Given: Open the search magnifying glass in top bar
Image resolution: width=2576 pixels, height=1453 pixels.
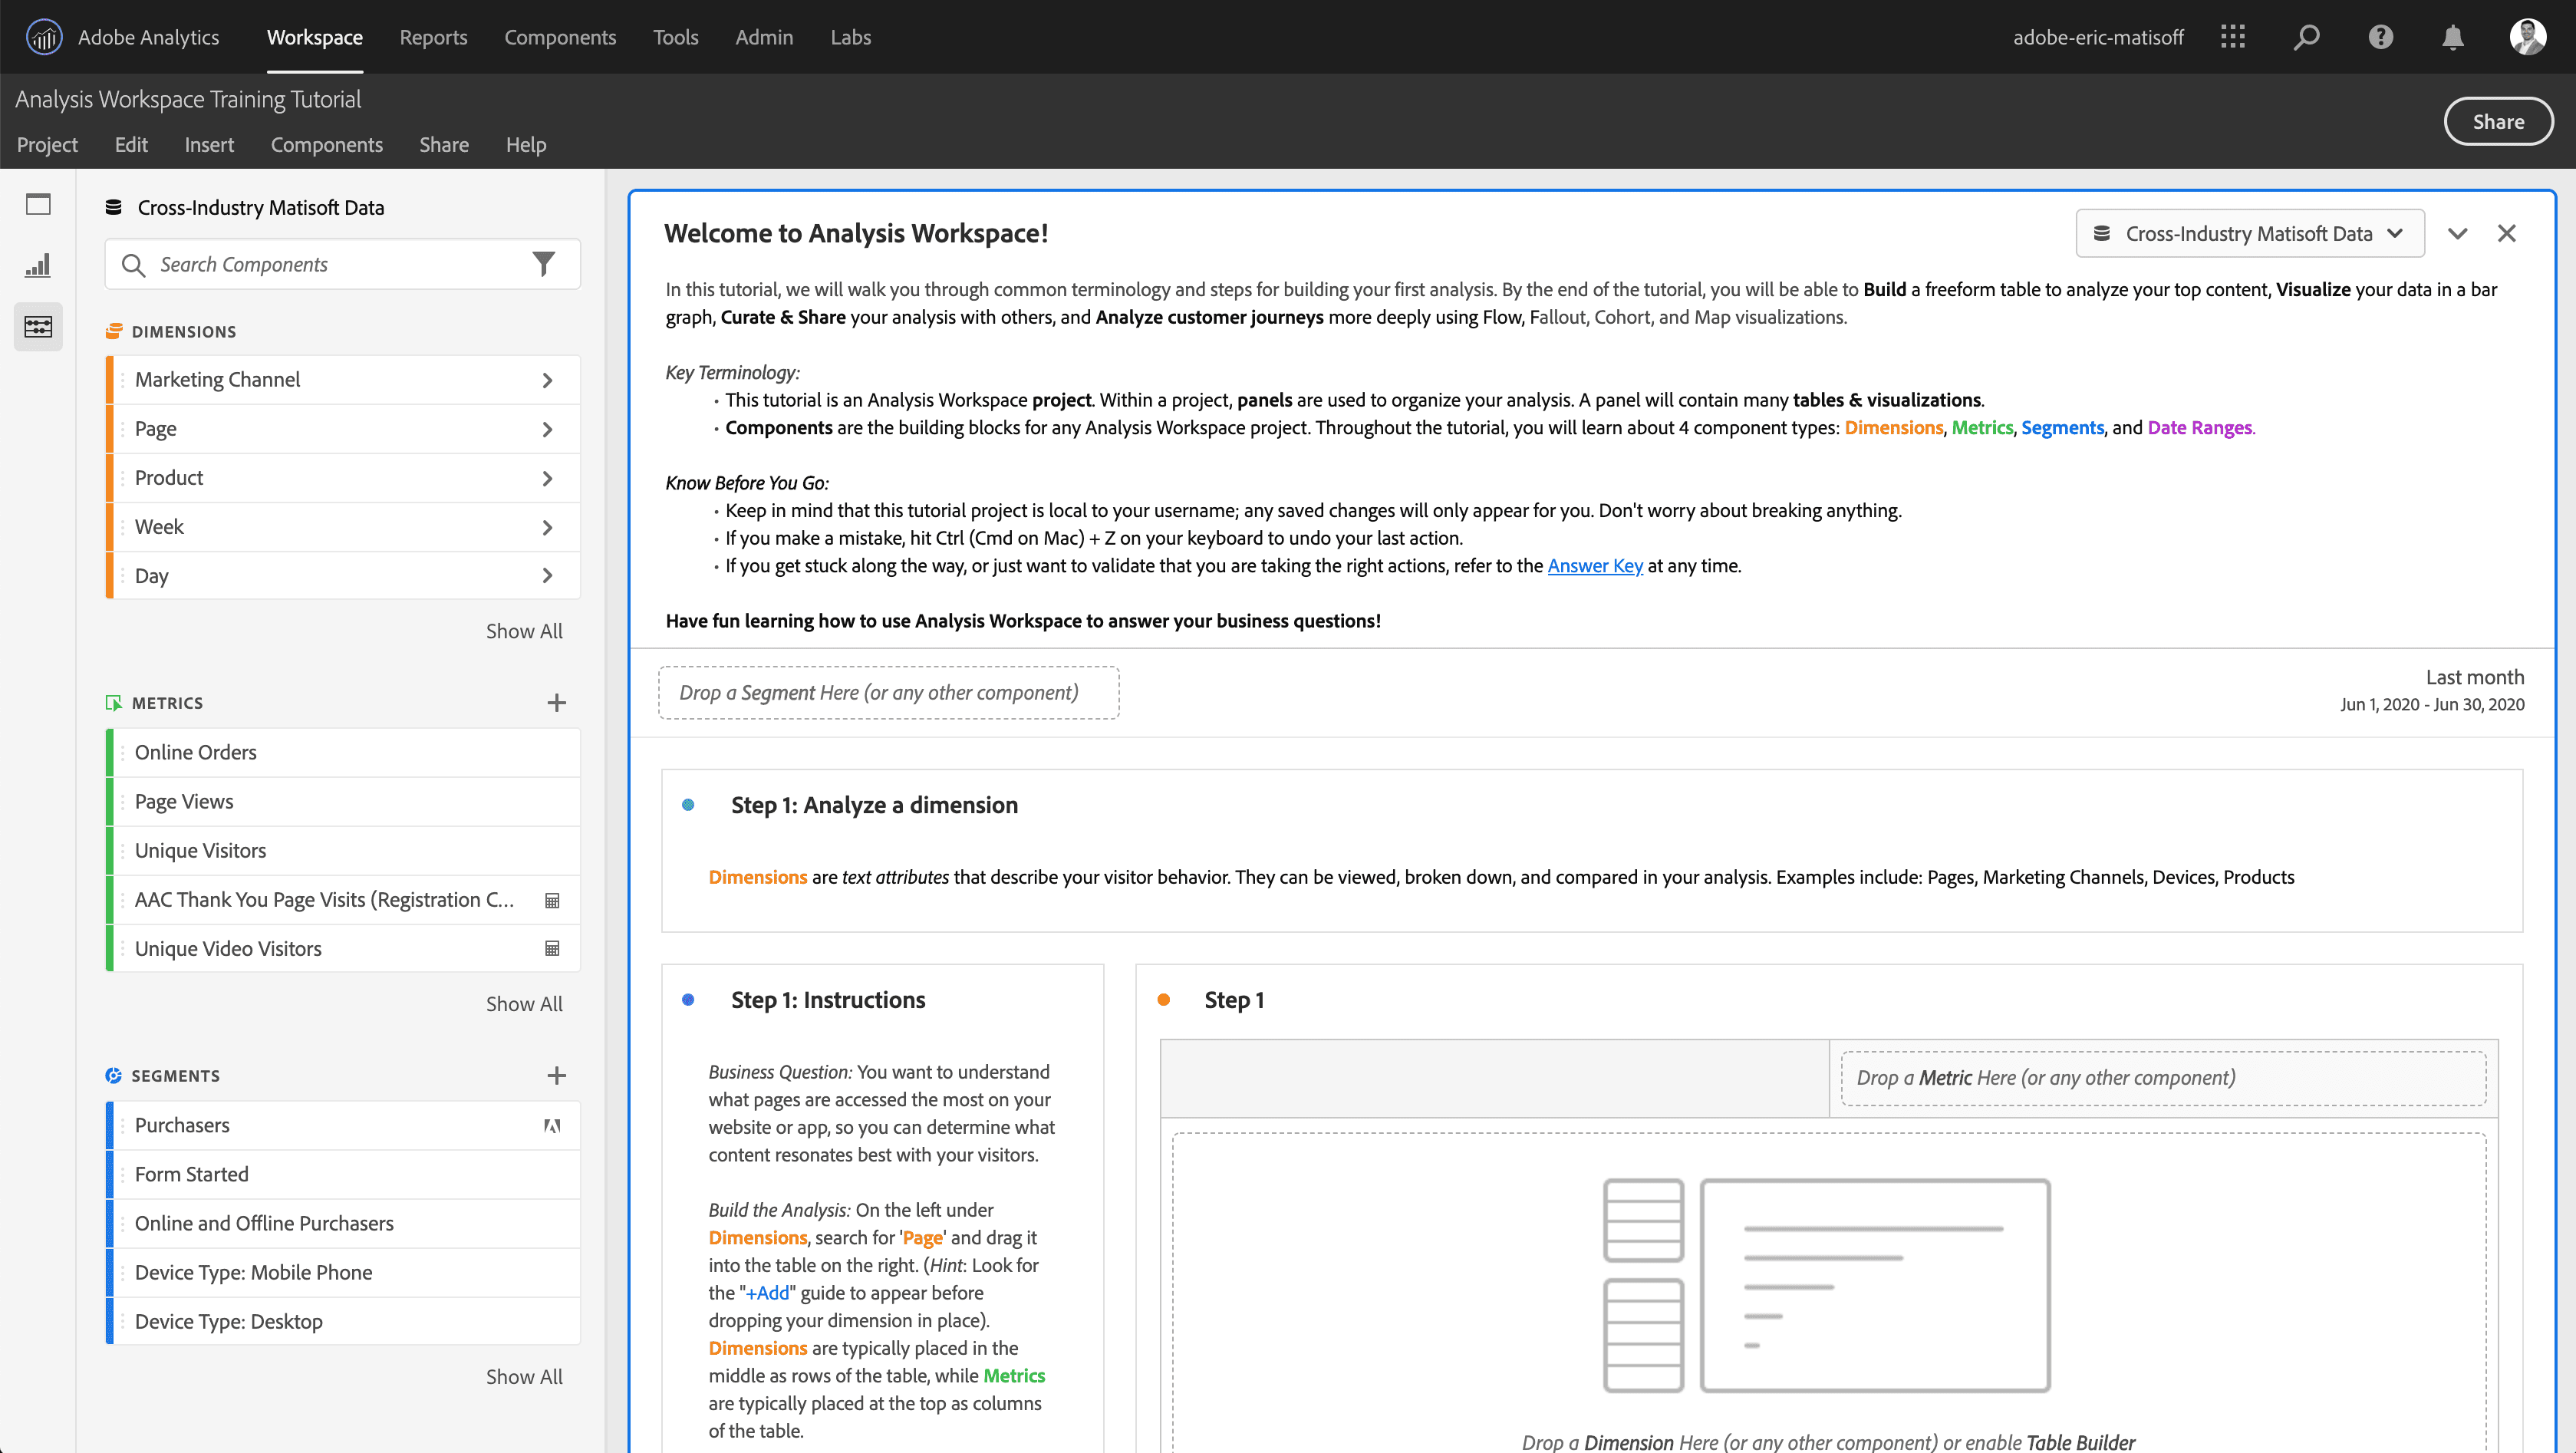Looking at the screenshot, I should [x=2306, y=37].
